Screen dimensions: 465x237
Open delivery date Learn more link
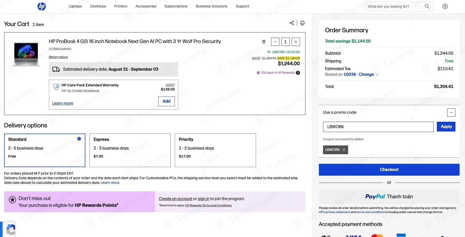[x=110, y=183]
